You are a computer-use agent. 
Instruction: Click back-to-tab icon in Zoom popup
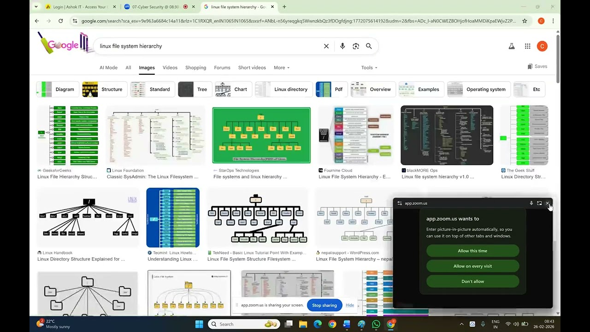pyautogui.click(x=539, y=203)
